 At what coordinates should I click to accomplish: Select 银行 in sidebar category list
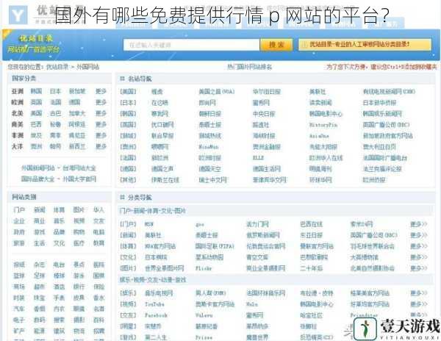click(x=79, y=287)
